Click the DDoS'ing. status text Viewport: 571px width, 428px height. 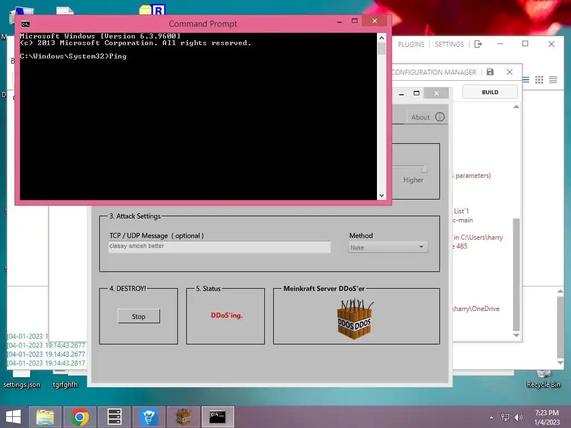pos(226,315)
